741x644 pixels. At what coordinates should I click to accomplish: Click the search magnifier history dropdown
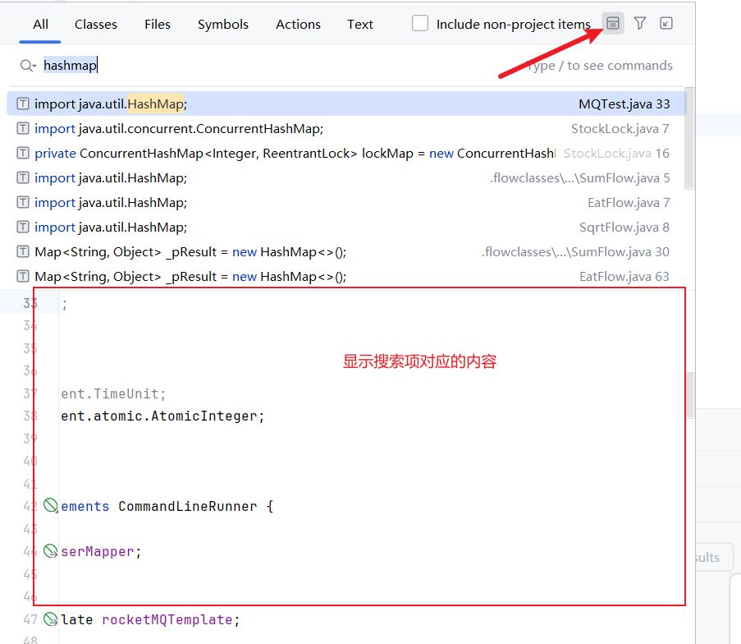click(x=28, y=66)
